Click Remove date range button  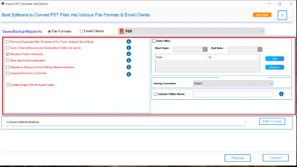pos(274,67)
